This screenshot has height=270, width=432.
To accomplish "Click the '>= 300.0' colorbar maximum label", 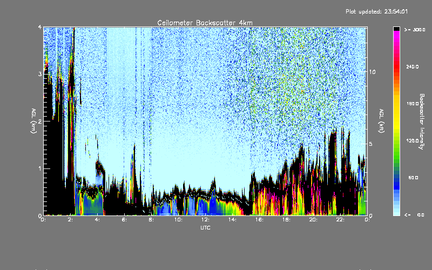I will pos(415,30).
